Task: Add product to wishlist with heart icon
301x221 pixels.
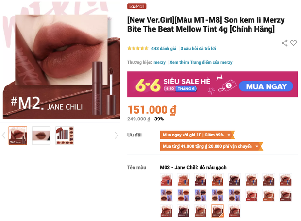Action: coord(293,43)
